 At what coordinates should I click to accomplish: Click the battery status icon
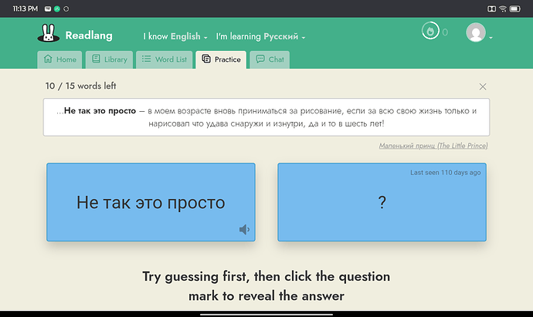[514, 8]
